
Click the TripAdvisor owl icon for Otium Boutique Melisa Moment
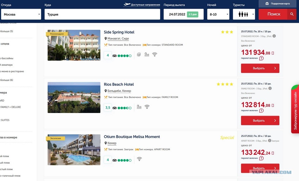(114, 160)
